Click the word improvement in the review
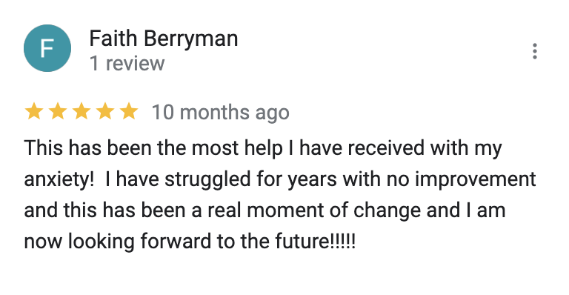Viewport: 569px width, 295px height. (x=476, y=179)
